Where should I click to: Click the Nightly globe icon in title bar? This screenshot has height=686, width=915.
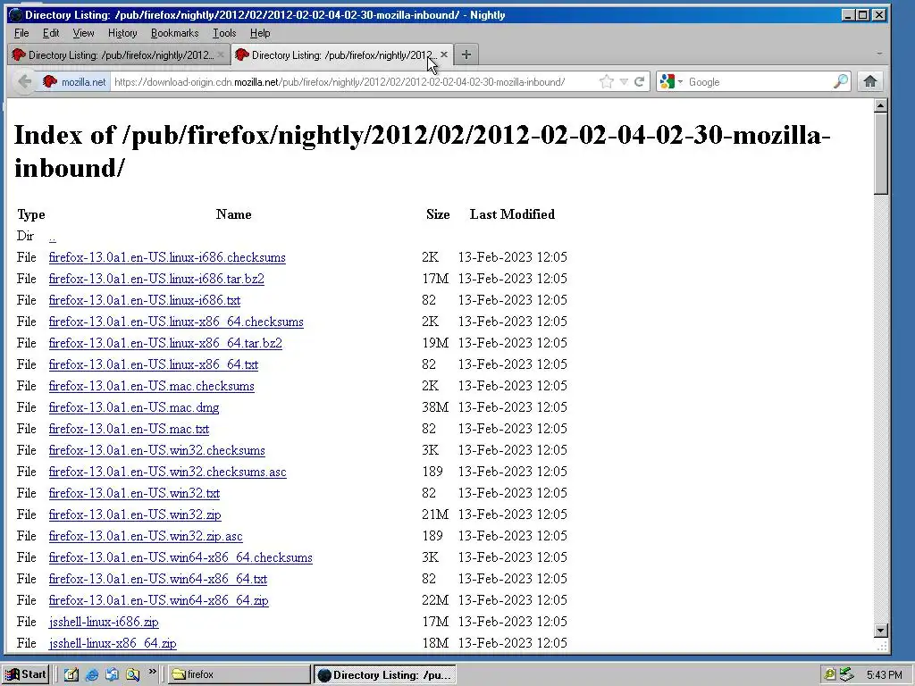tap(16, 14)
